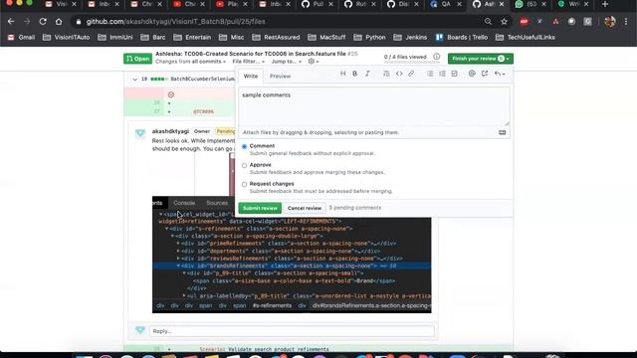Open the File filter dropdown
637x358 pixels.
(x=248, y=62)
